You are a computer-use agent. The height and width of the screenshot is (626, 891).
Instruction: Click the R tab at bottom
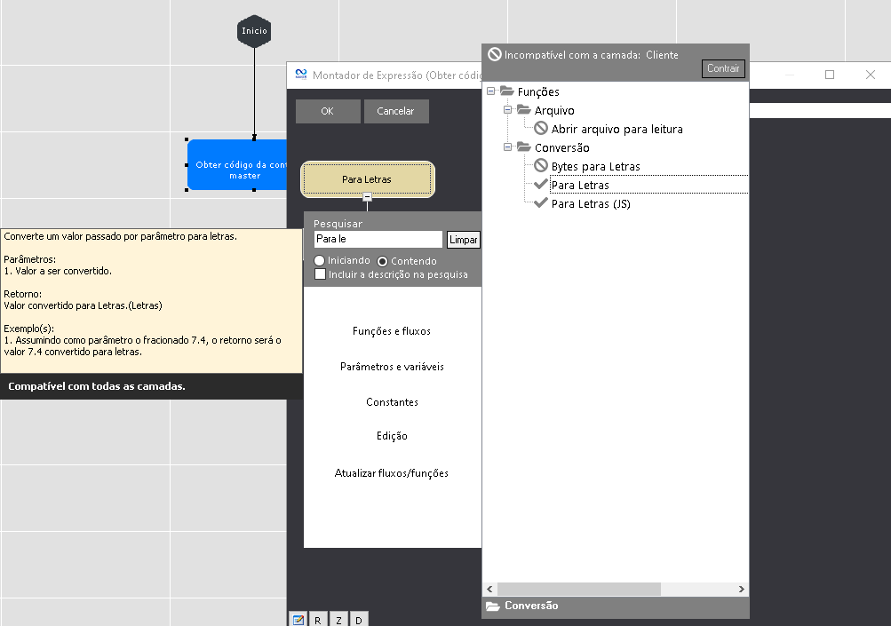(317, 620)
